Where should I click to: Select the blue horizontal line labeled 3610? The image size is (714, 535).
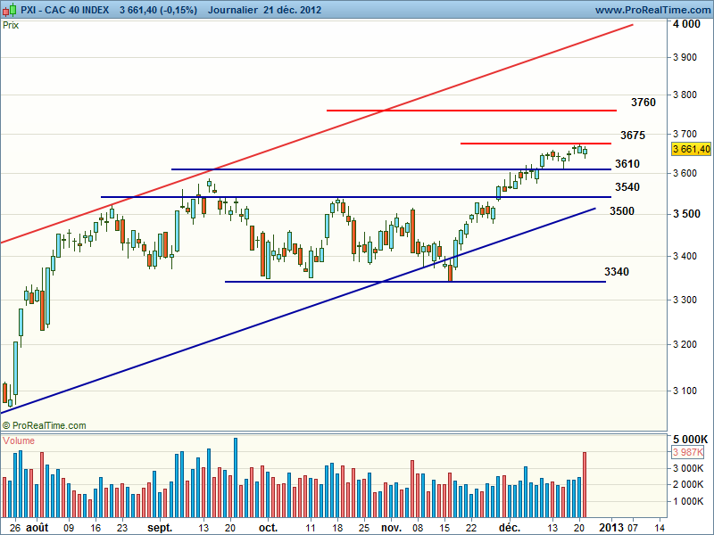point(357,169)
